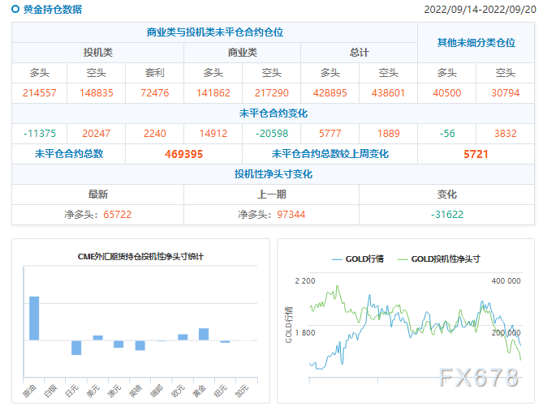Click the 总计 column group header

click(359, 53)
